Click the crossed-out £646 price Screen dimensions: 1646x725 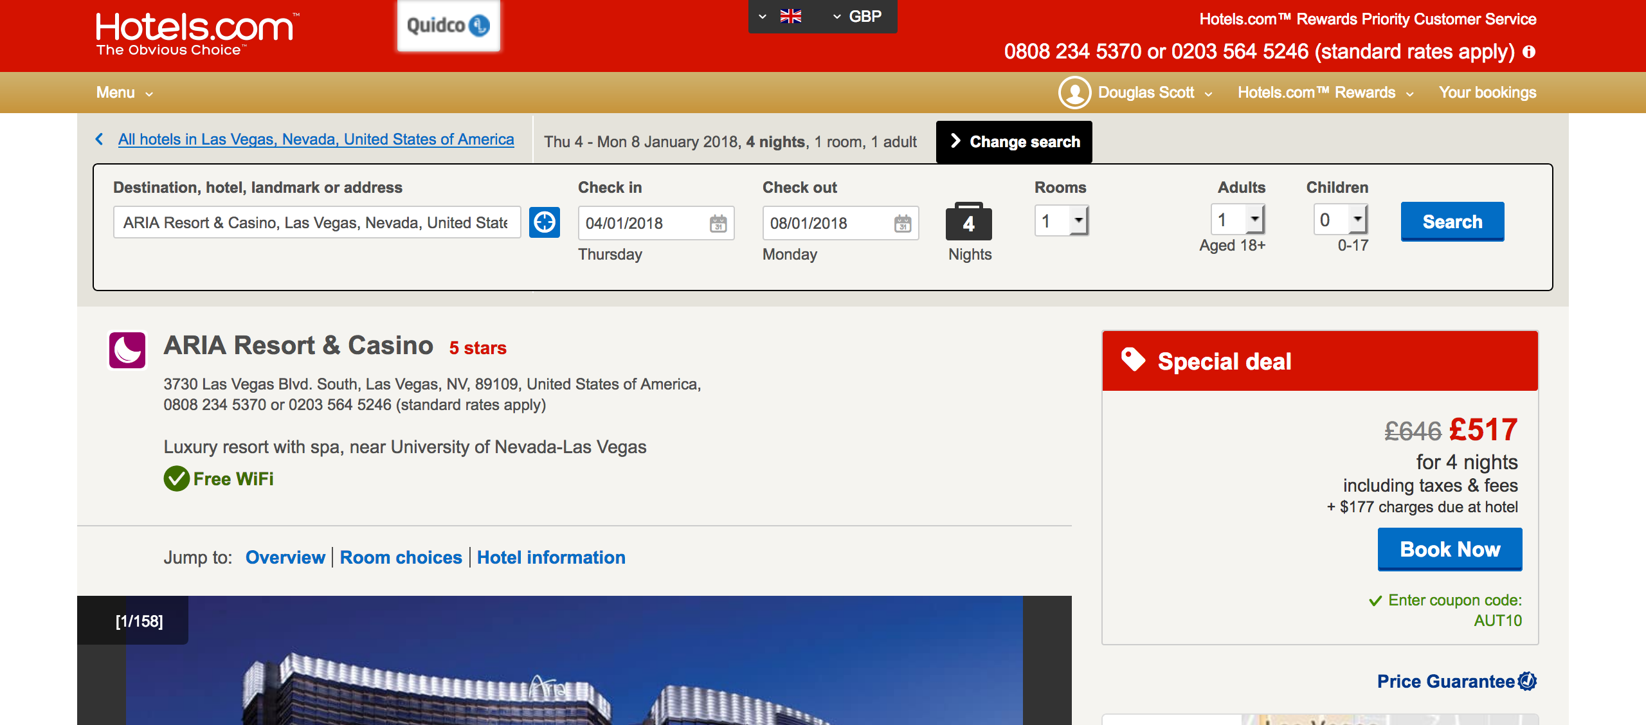[1413, 431]
